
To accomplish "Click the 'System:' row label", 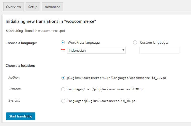I will click(14, 101).
